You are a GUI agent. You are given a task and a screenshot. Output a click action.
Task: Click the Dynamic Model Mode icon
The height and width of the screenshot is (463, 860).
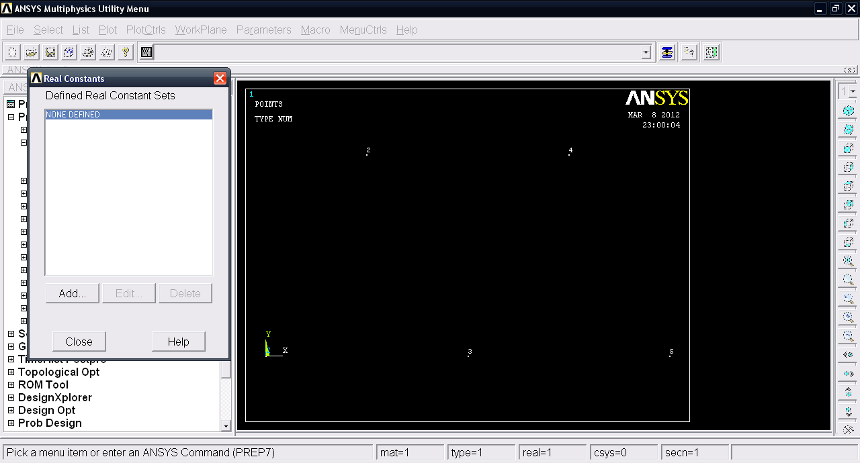[848, 430]
